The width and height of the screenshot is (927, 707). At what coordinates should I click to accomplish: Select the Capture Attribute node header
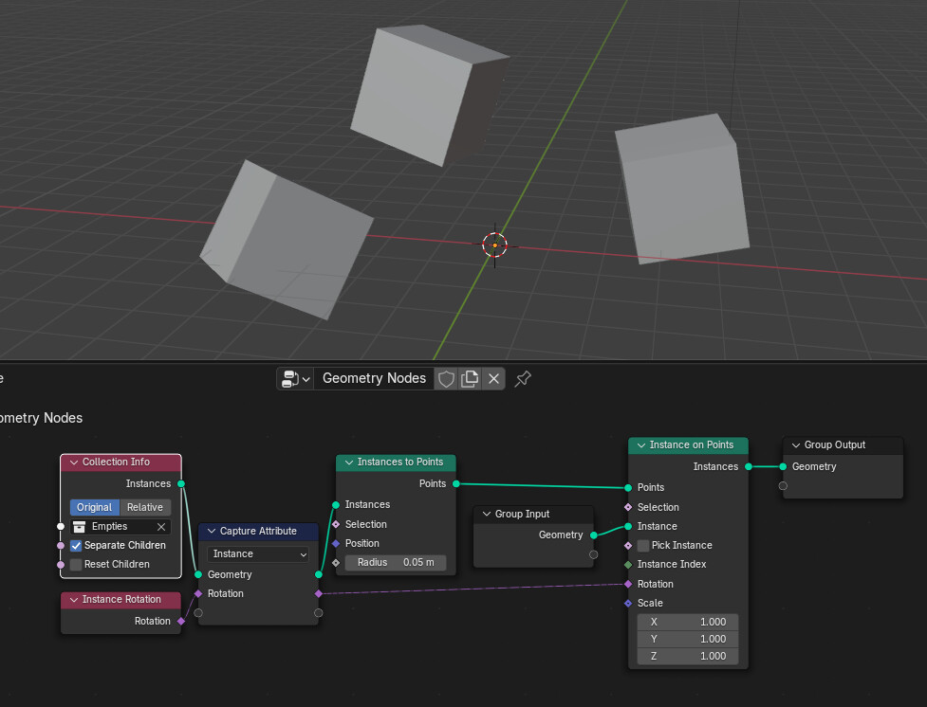(258, 532)
